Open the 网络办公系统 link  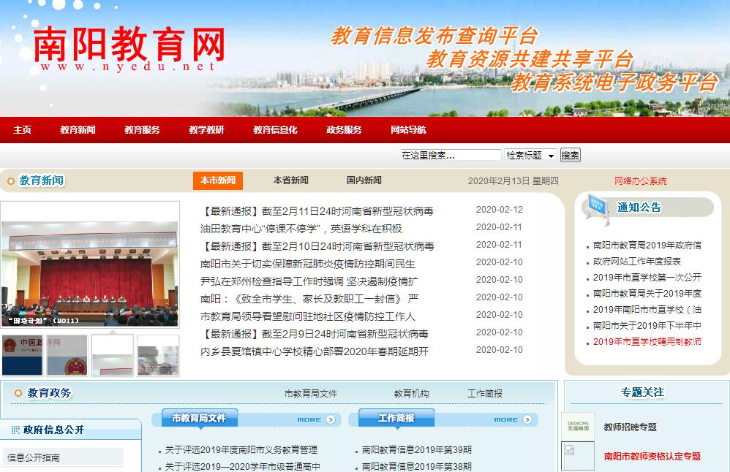[x=641, y=181]
